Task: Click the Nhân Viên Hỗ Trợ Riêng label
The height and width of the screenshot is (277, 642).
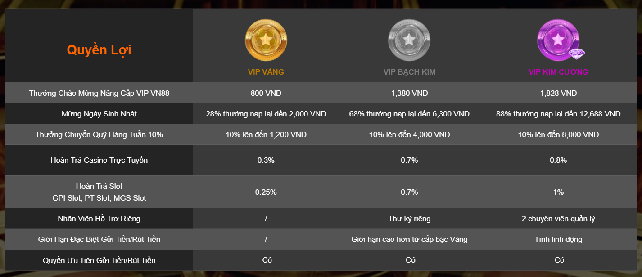Action: [x=99, y=219]
